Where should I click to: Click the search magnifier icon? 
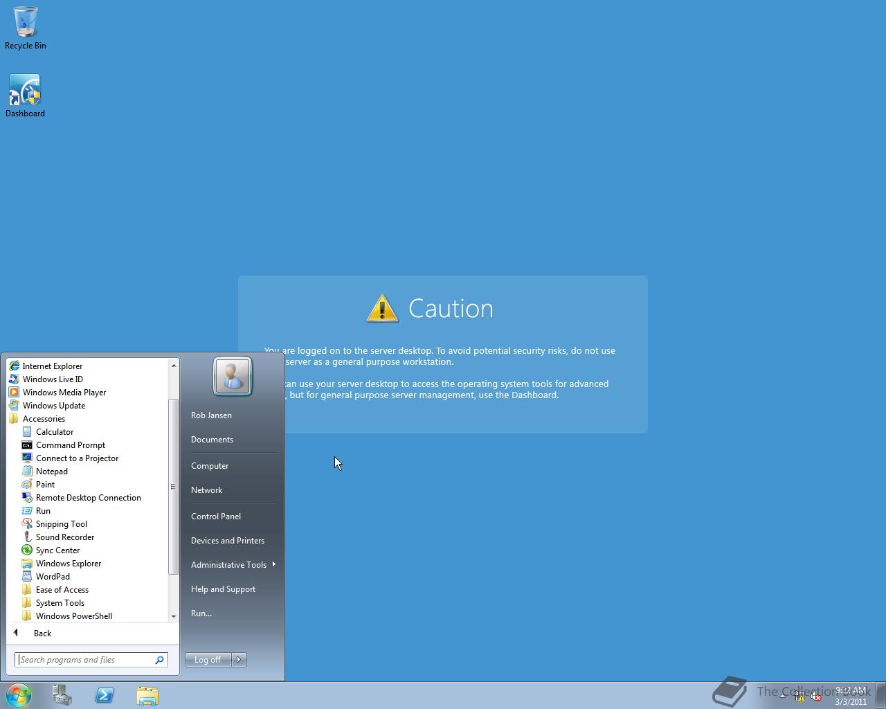[159, 660]
